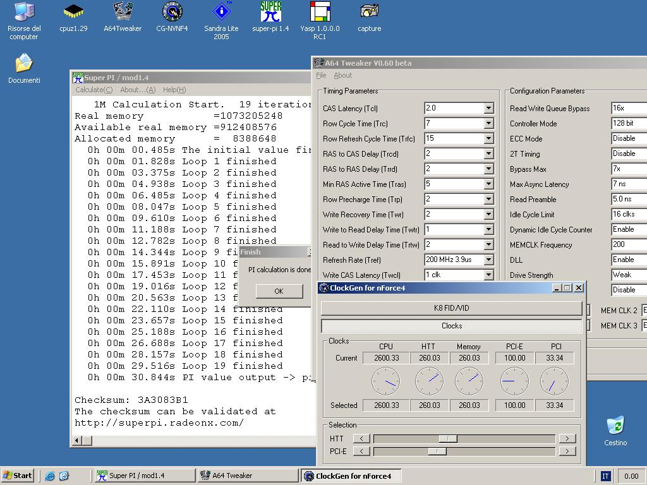Increase HTT with right arrow button

click(567, 438)
